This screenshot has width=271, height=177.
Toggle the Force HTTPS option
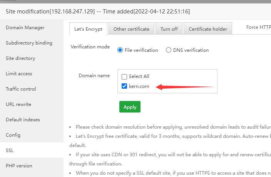click(258, 27)
